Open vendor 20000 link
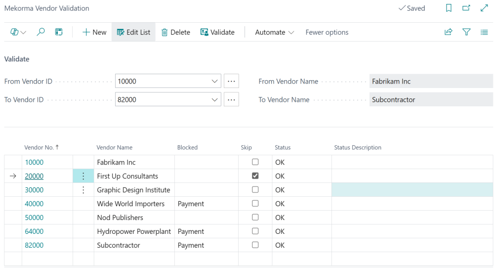The width and height of the screenshot is (494, 268). (34, 176)
